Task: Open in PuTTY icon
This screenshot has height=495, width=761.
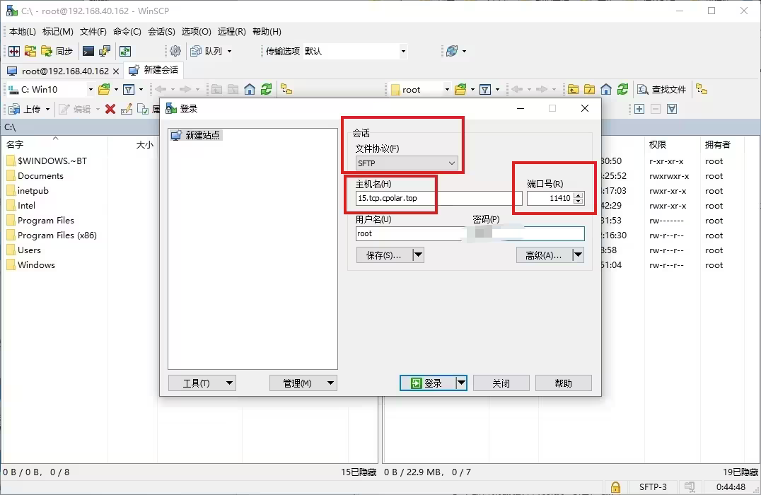Action: 105,51
